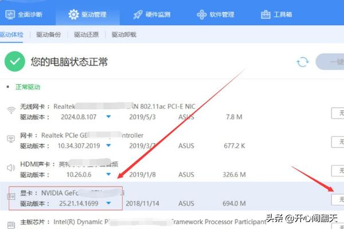Click driver version 10.34.307.2019
344x229 pixels.
tap(79, 146)
